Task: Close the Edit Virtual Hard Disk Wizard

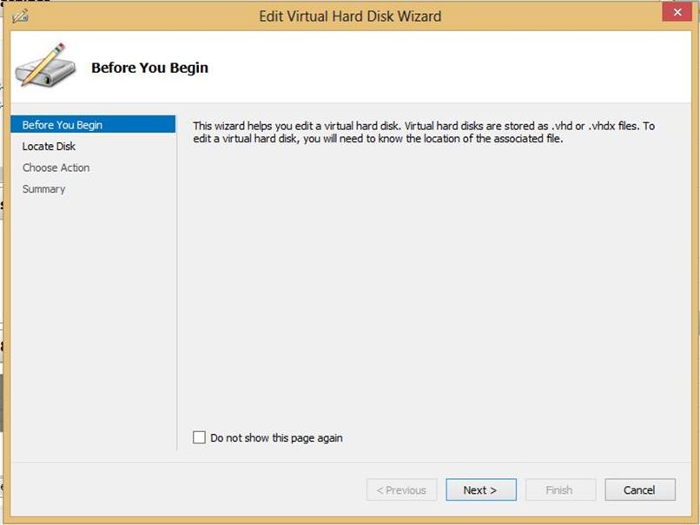Action: pos(677,12)
